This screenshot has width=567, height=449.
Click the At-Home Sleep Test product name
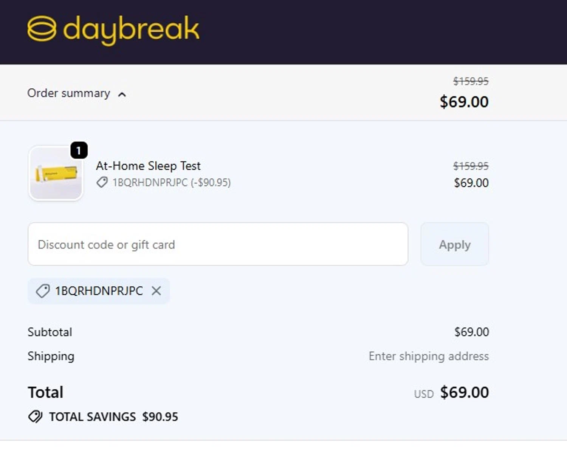(148, 166)
